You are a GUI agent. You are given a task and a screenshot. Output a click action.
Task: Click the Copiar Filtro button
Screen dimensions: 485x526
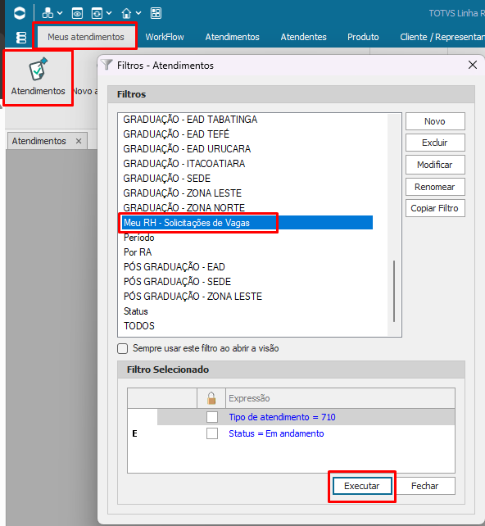pyautogui.click(x=435, y=208)
